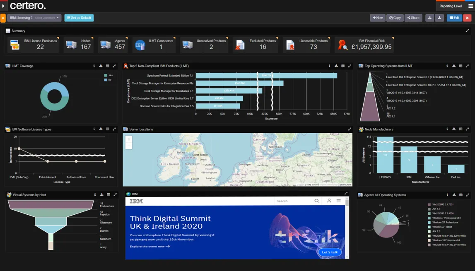Maximize the Server Locations map panel

[350, 129]
